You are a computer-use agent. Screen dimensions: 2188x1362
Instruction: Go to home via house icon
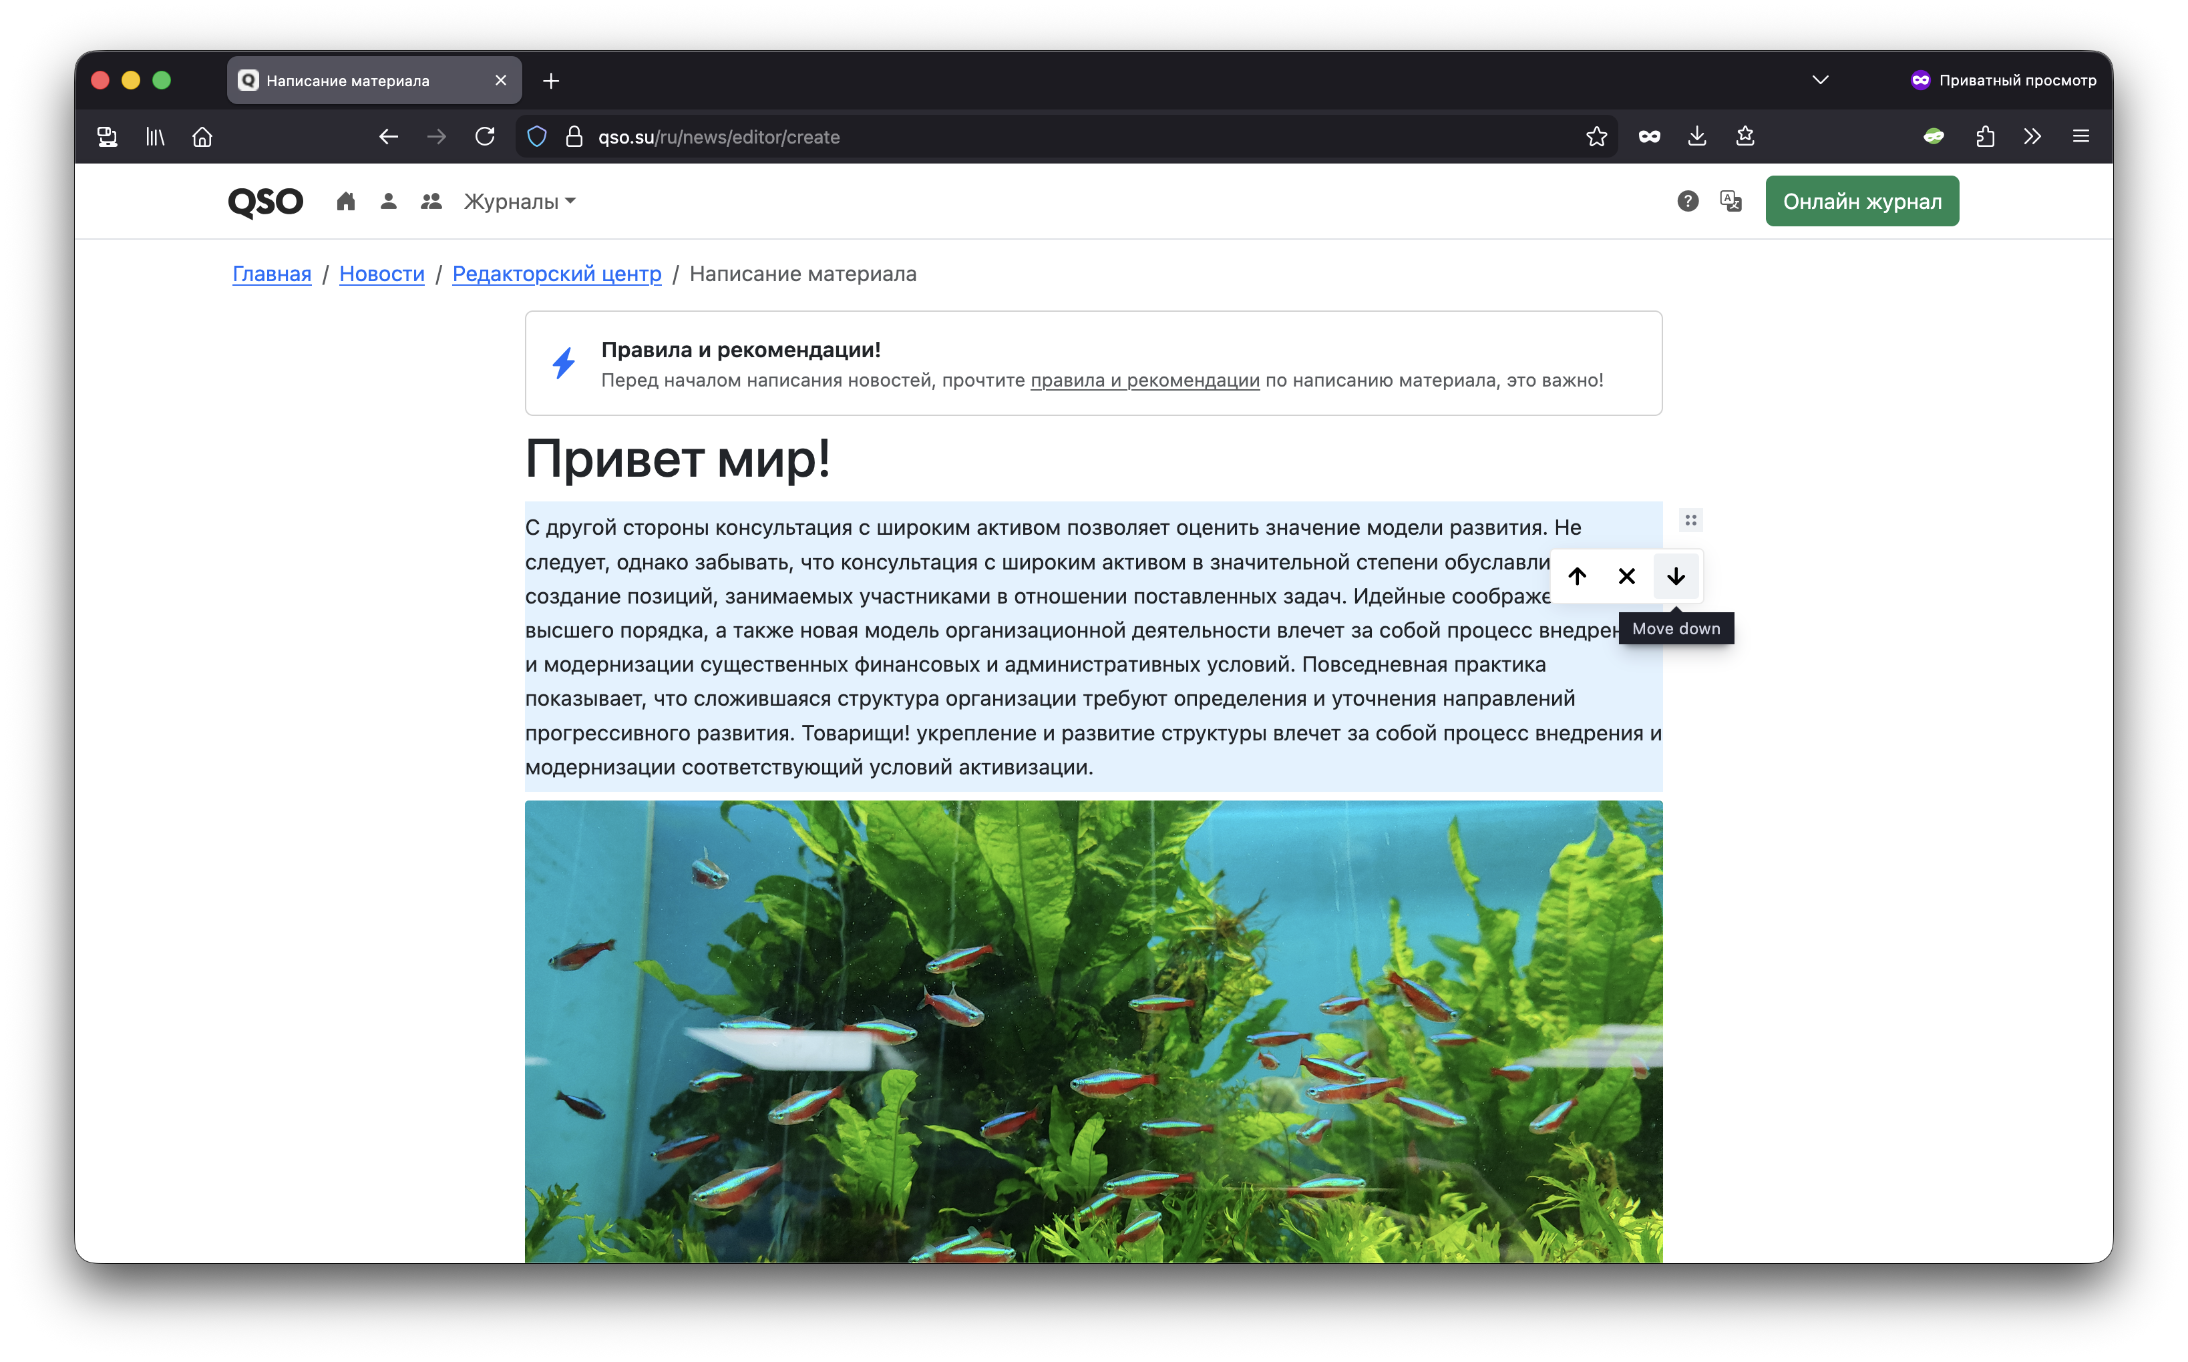[345, 201]
